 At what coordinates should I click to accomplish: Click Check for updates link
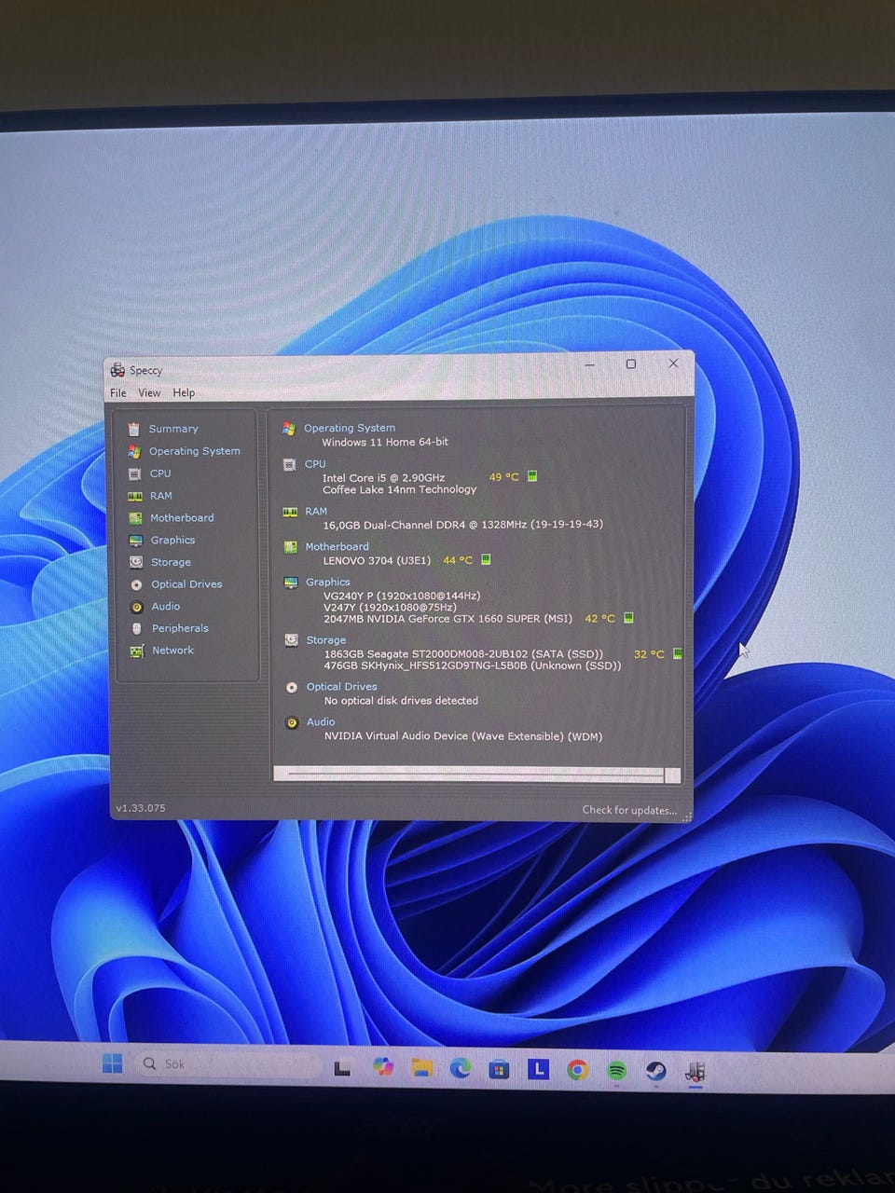[x=629, y=810]
